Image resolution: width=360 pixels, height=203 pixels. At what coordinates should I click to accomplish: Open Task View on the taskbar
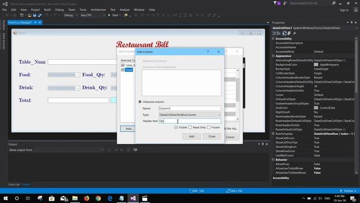[28, 198]
